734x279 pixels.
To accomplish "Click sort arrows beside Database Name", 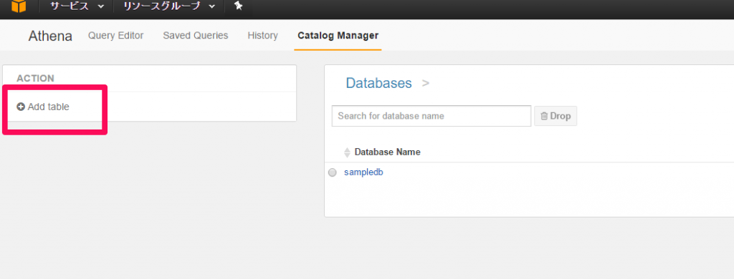I will coord(347,152).
